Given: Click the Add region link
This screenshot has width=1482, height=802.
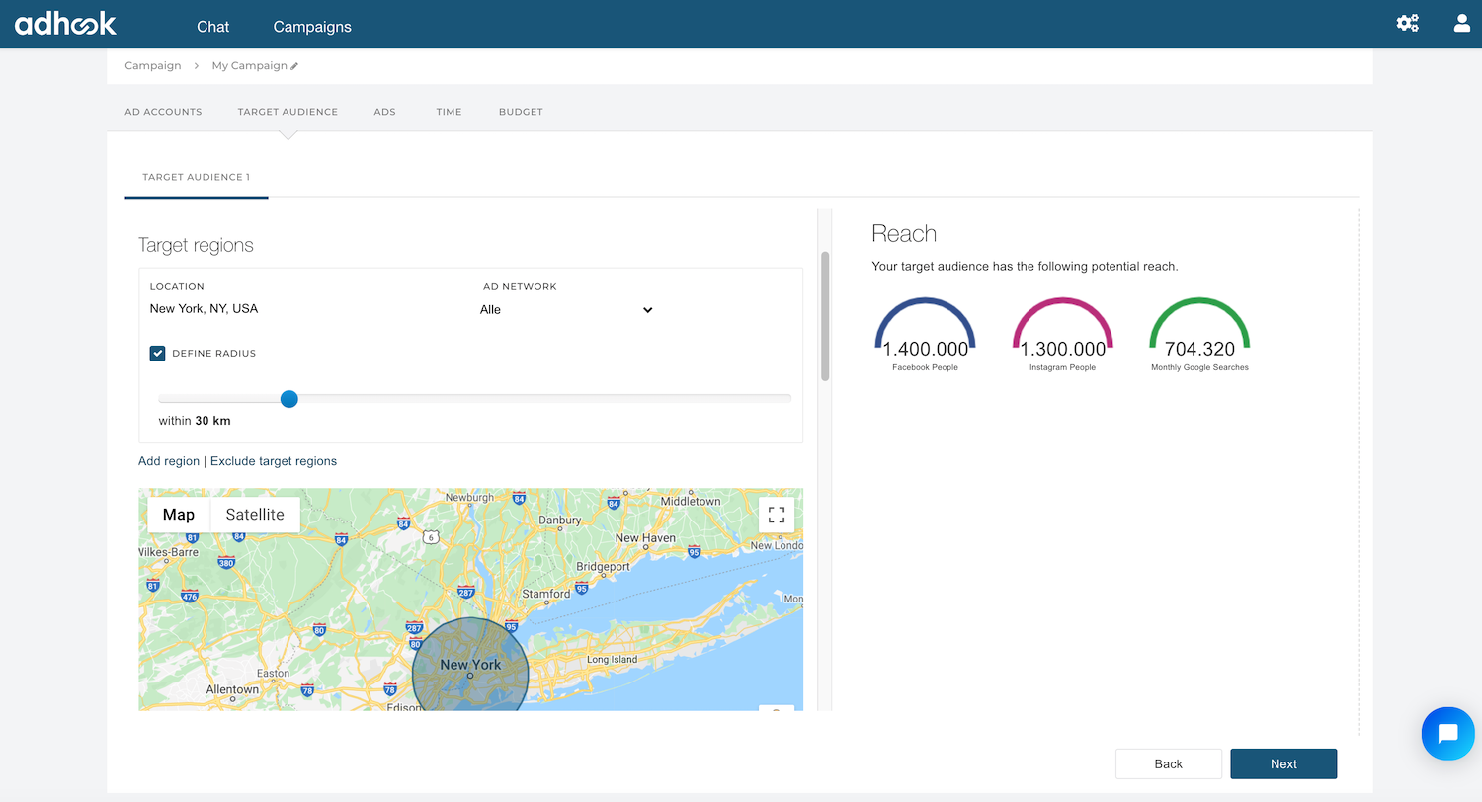Looking at the screenshot, I should (169, 461).
